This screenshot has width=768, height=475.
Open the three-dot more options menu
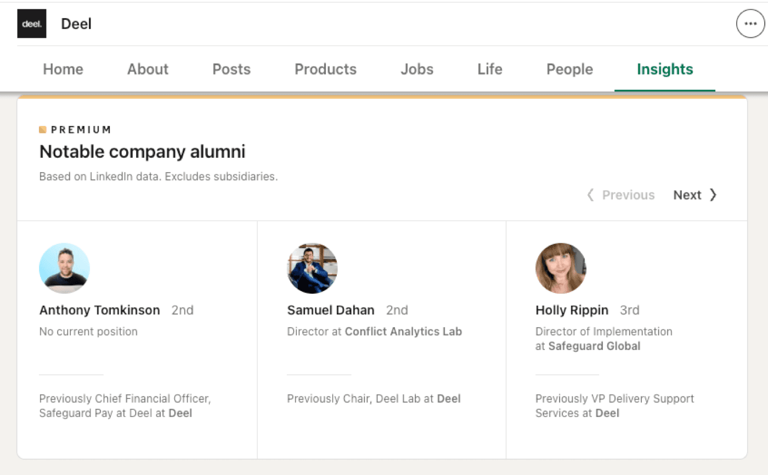pyautogui.click(x=750, y=24)
